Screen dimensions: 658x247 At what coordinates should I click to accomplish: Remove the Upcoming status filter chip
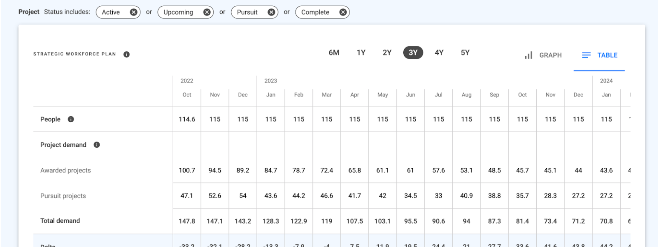pos(207,12)
